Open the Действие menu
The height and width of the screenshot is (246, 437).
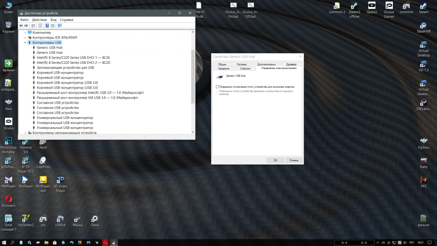(x=39, y=20)
